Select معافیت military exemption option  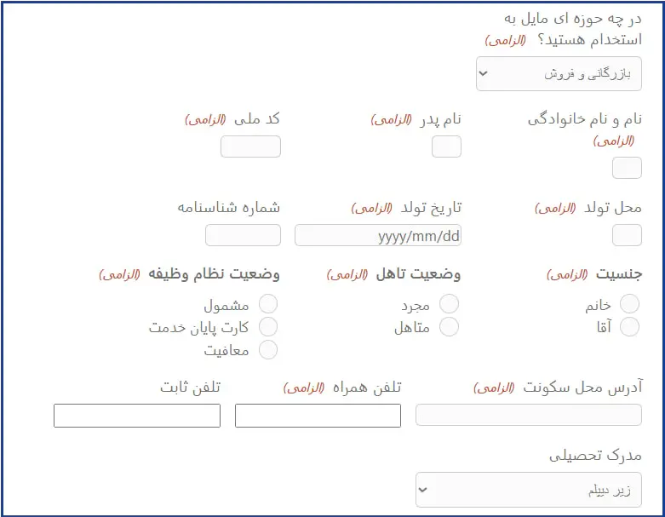[x=268, y=349]
